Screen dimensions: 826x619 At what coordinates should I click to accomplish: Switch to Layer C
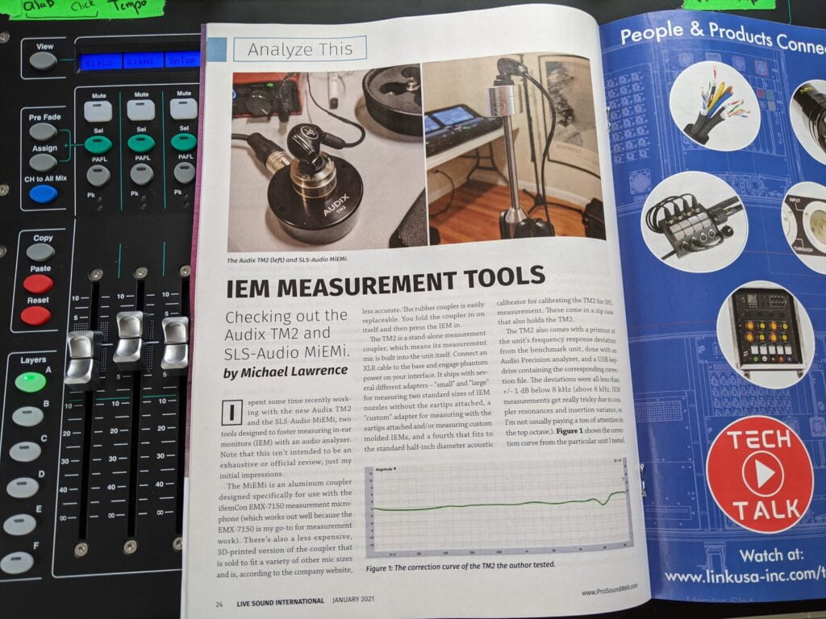click(25, 451)
